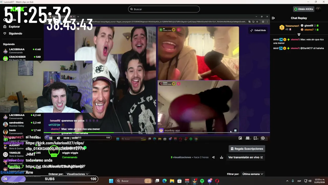Seek along the clip progress bar

pyautogui.click(x=157, y=133)
